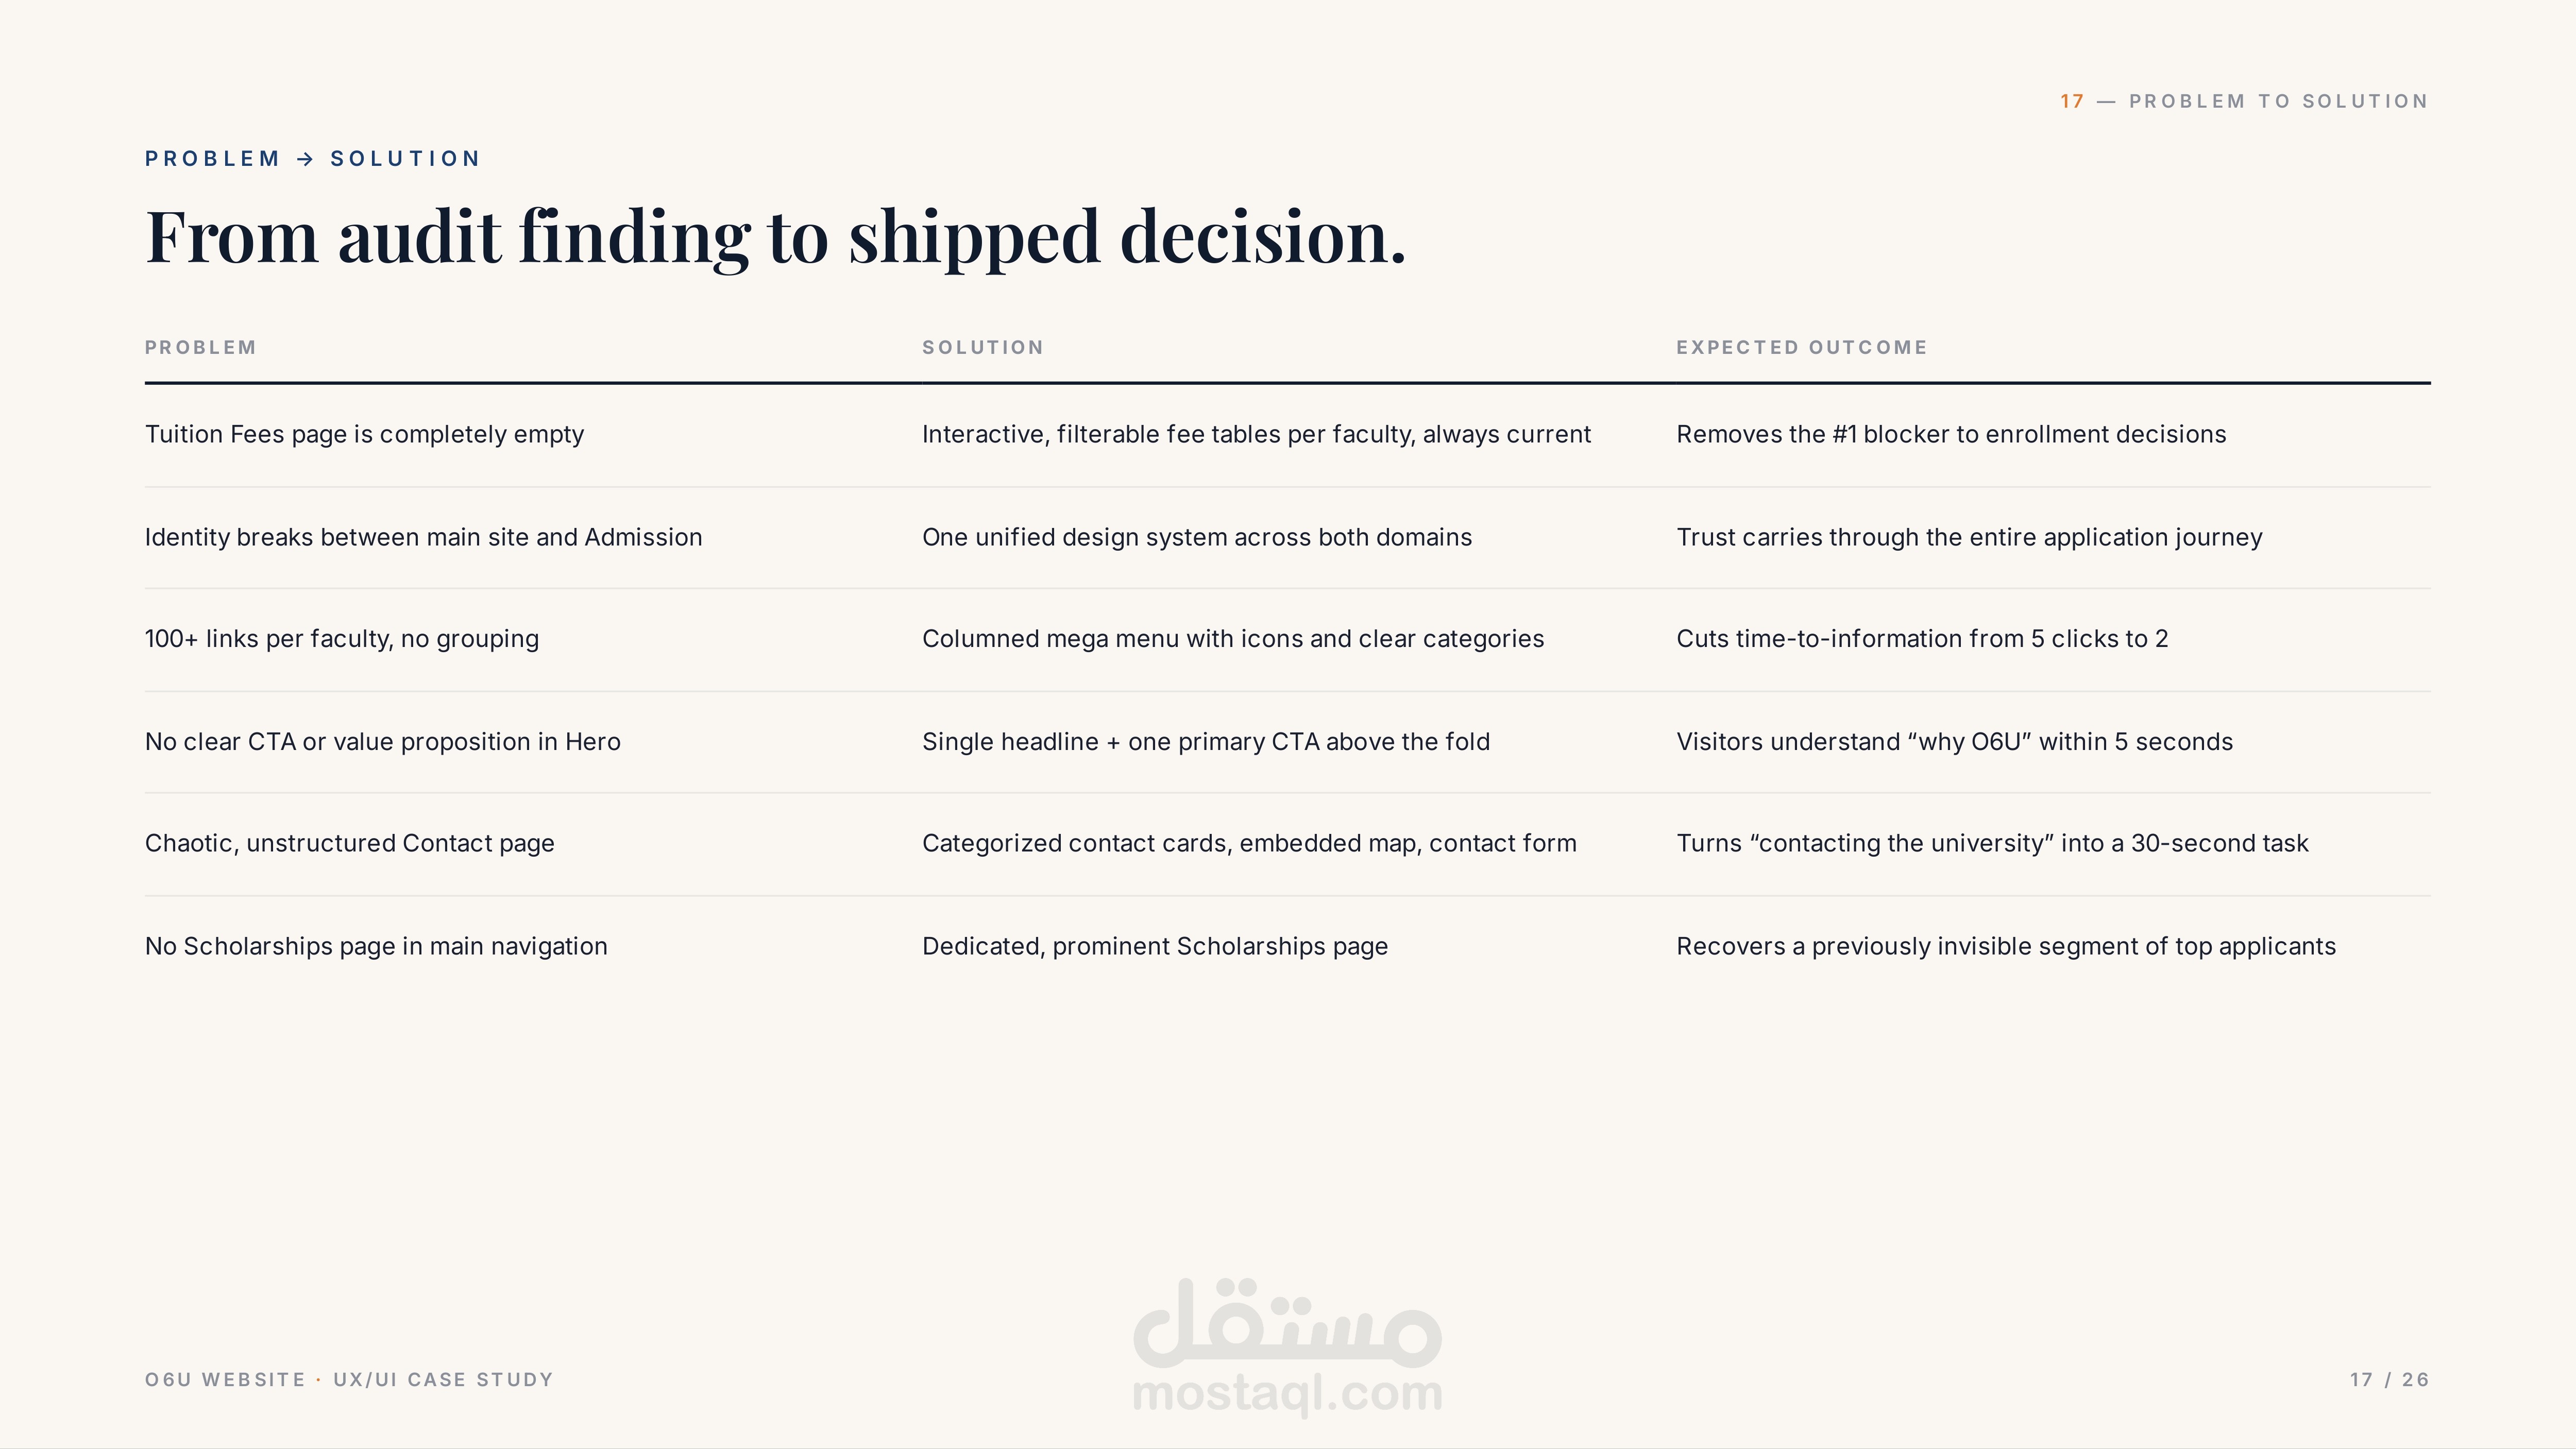Click 'Cuts time-to-information from 5 clicks to 2'
This screenshot has height=1449, width=2576.
[x=1922, y=639]
